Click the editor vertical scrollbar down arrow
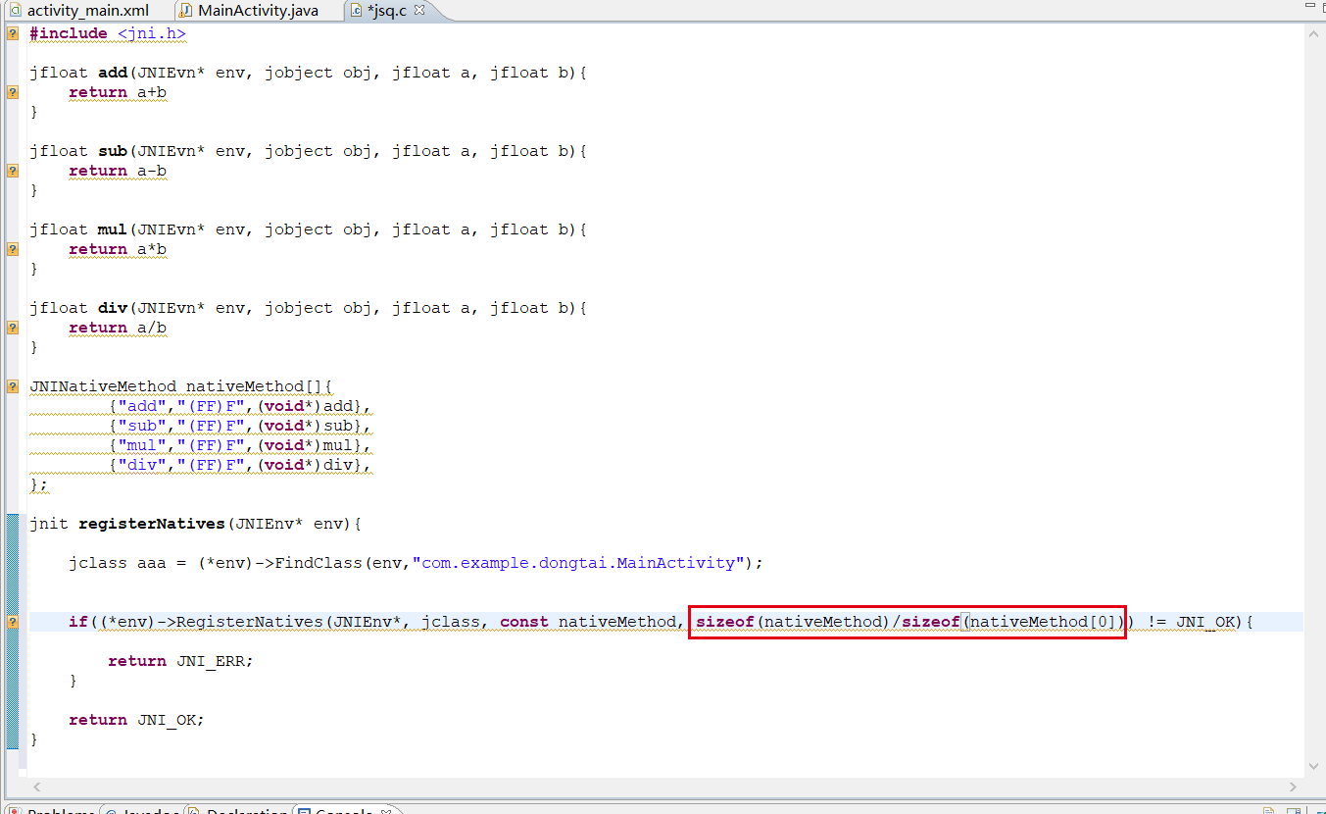 click(x=1314, y=767)
